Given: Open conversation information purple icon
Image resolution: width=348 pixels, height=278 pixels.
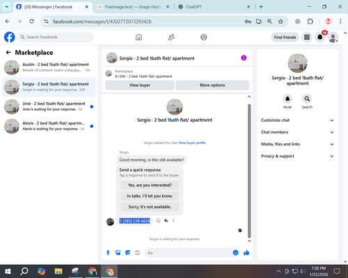Looking at the screenshot, I should [x=244, y=58].
